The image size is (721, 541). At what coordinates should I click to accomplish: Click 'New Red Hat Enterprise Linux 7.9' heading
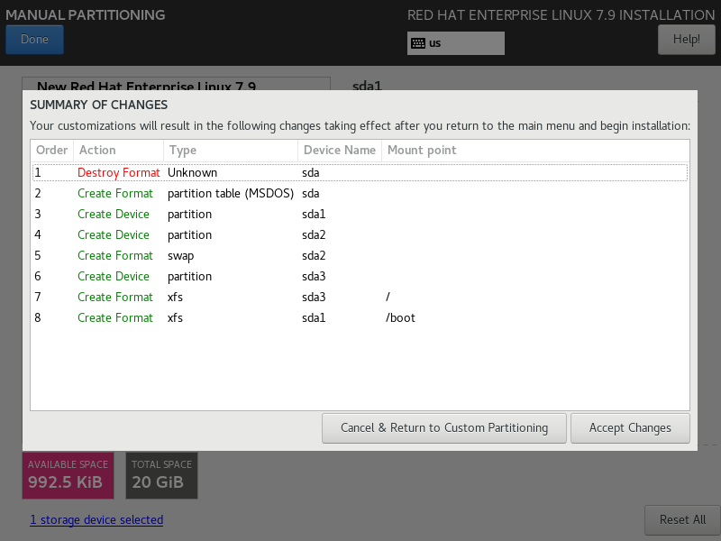tap(146, 86)
